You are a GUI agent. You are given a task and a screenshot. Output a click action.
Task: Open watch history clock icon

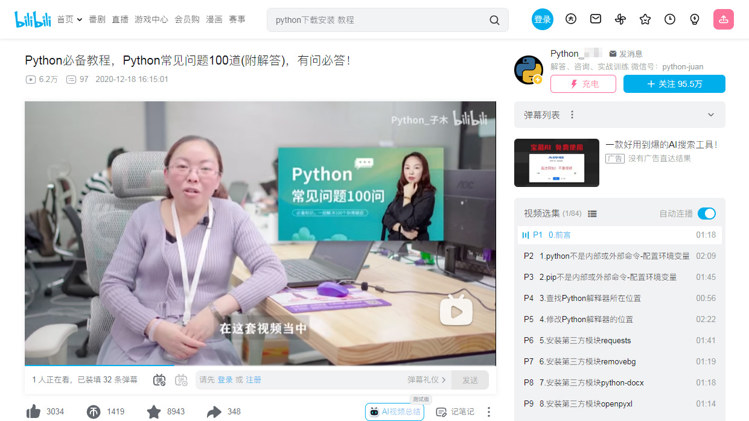[x=670, y=19]
